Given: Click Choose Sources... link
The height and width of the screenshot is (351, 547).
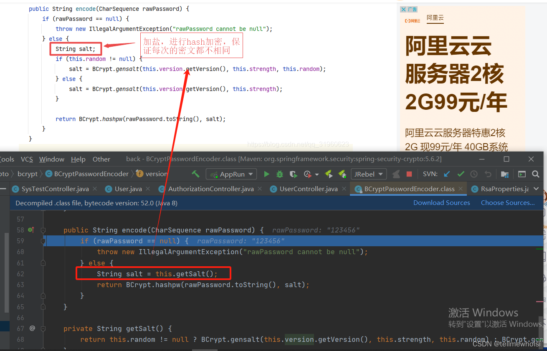Looking at the screenshot, I should tap(508, 203).
